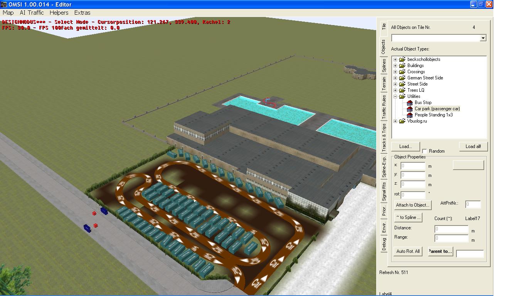Expand the beckschollobjects tree node
This screenshot has width=530, height=296.
(x=395, y=59)
